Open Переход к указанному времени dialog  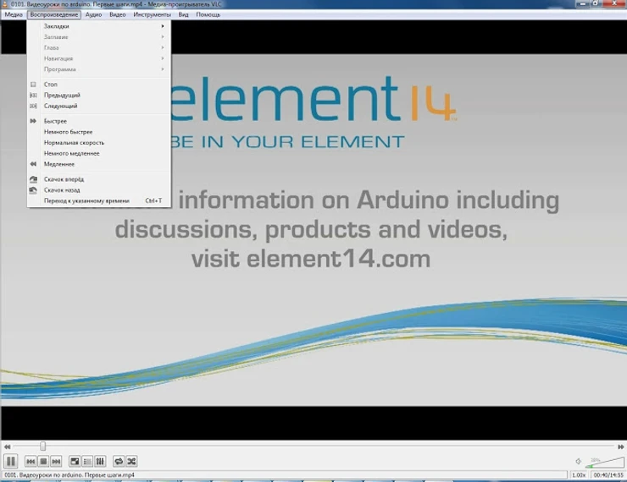[x=99, y=200]
